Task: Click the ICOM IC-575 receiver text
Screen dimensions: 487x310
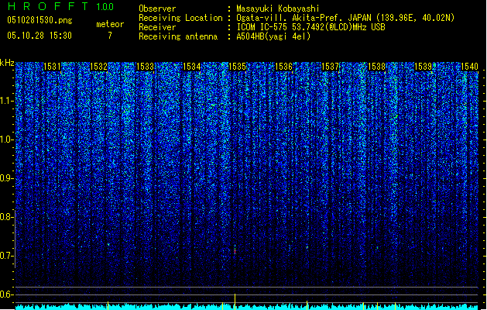Action: point(310,27)
